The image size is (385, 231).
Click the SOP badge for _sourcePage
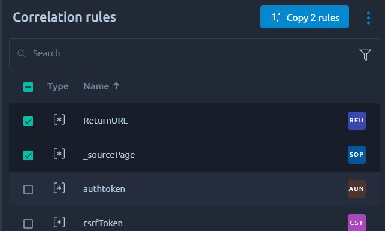point(356,155)
